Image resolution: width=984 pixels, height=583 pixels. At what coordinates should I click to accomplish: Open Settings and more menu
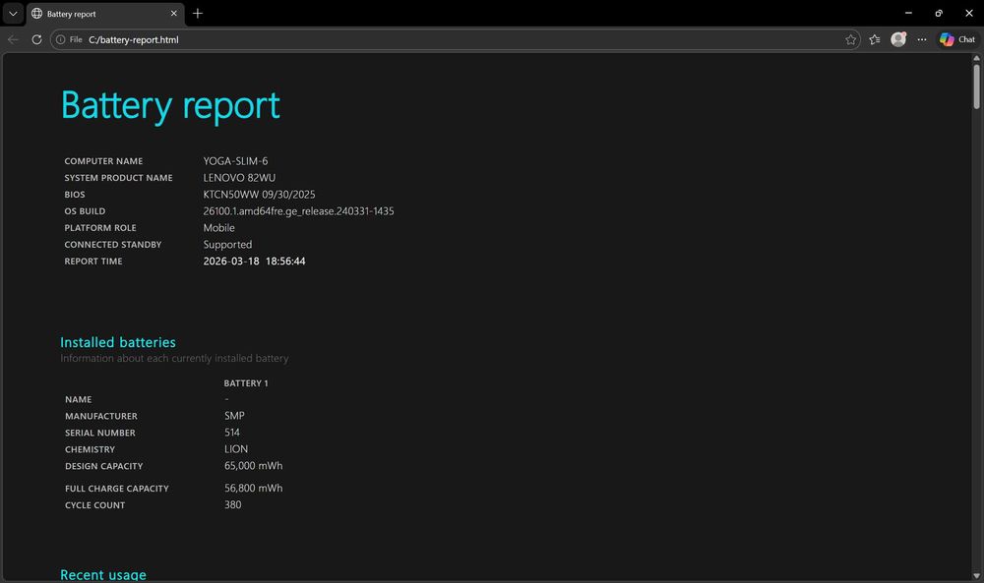922,39
